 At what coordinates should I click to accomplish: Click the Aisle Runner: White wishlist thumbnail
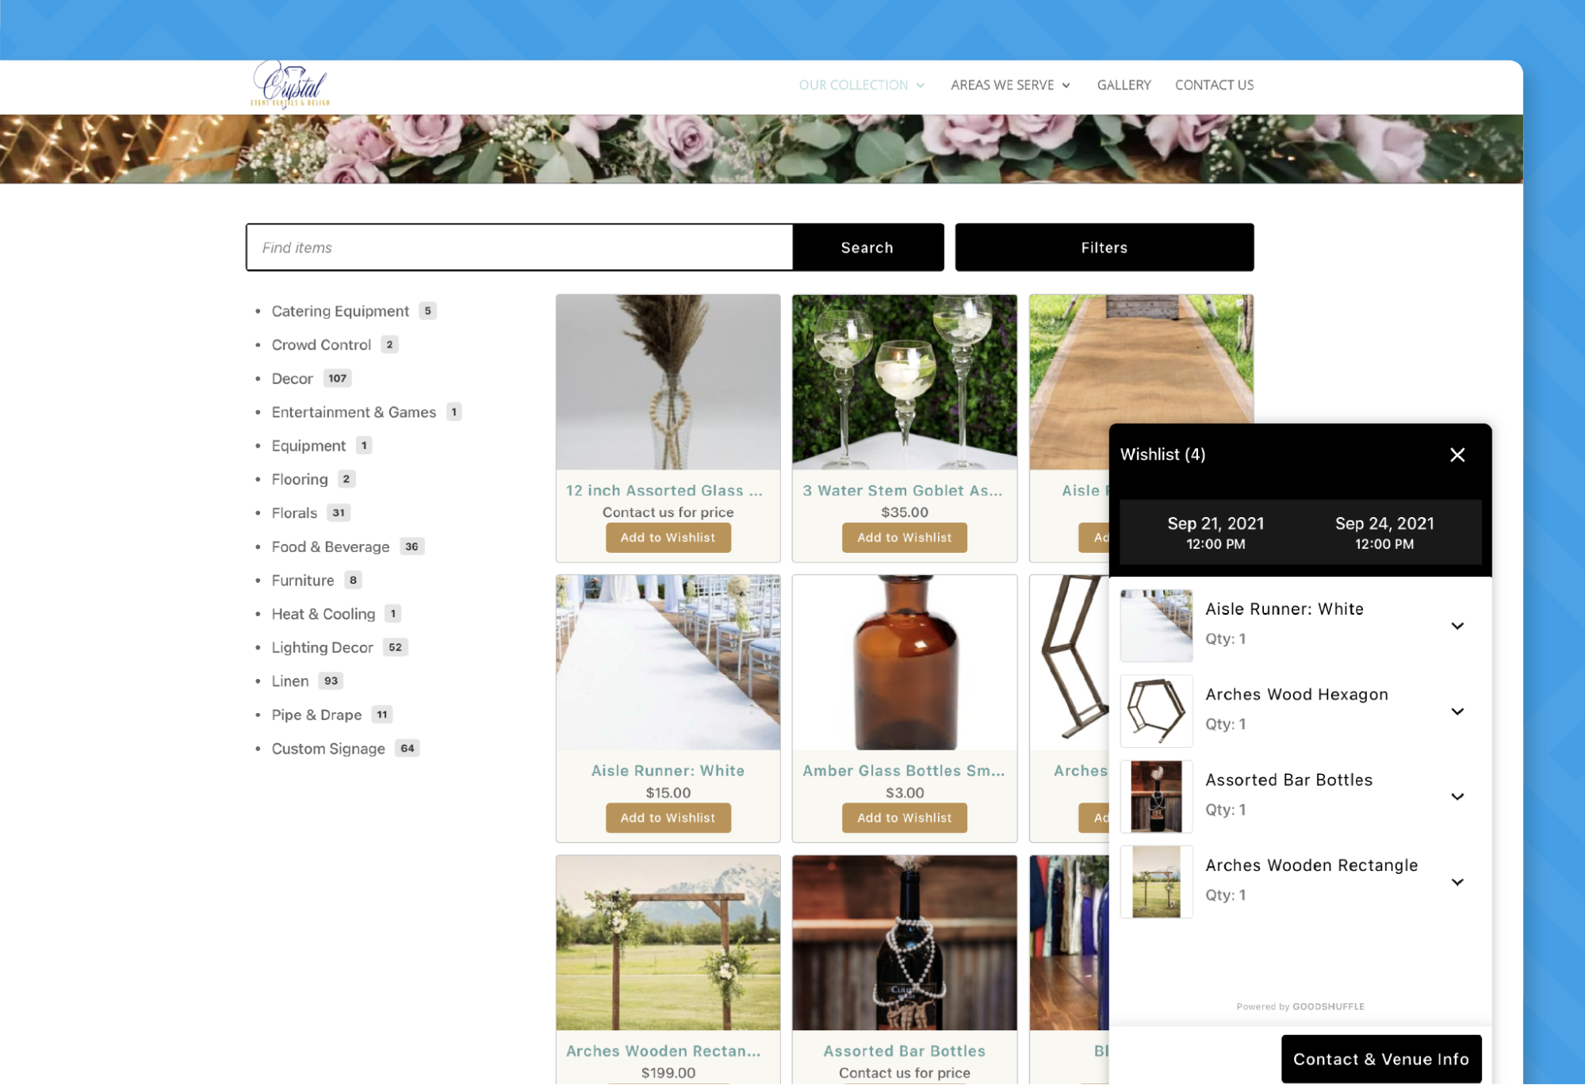pos(1156,626)
